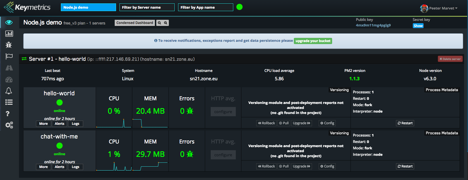The height and width of the screenshot is (180, 468).
Task: Open Alerts for hello-world
Action: (59, 124)
